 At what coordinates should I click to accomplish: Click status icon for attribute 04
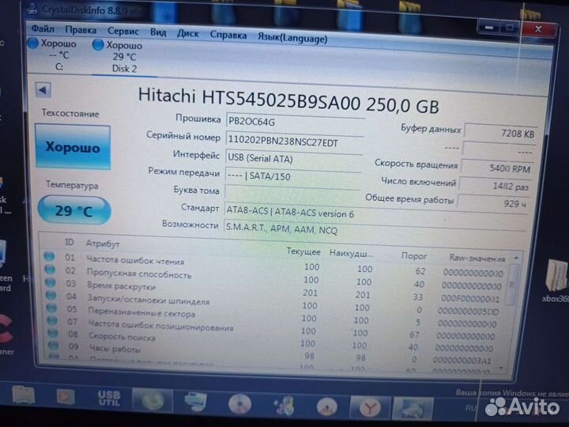pyautogui.click(x=51, y=295)
